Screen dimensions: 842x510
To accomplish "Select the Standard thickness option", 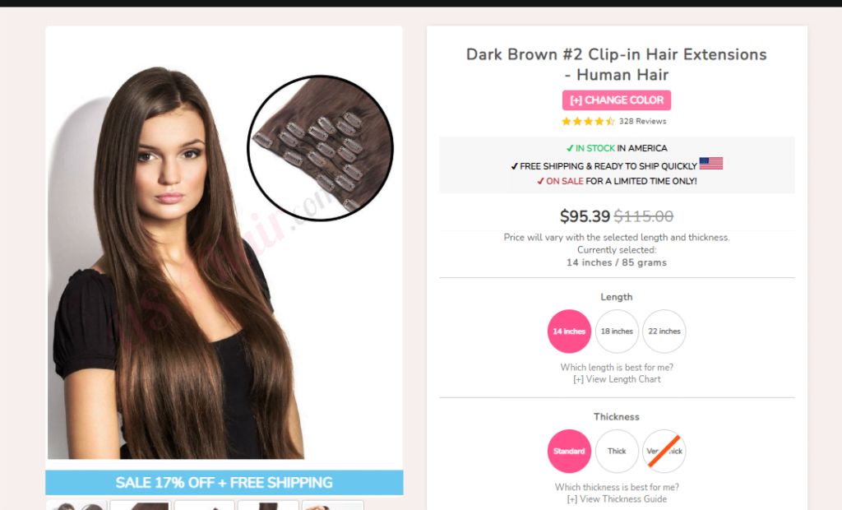I will pyautogui.click(x=569, y=451).
